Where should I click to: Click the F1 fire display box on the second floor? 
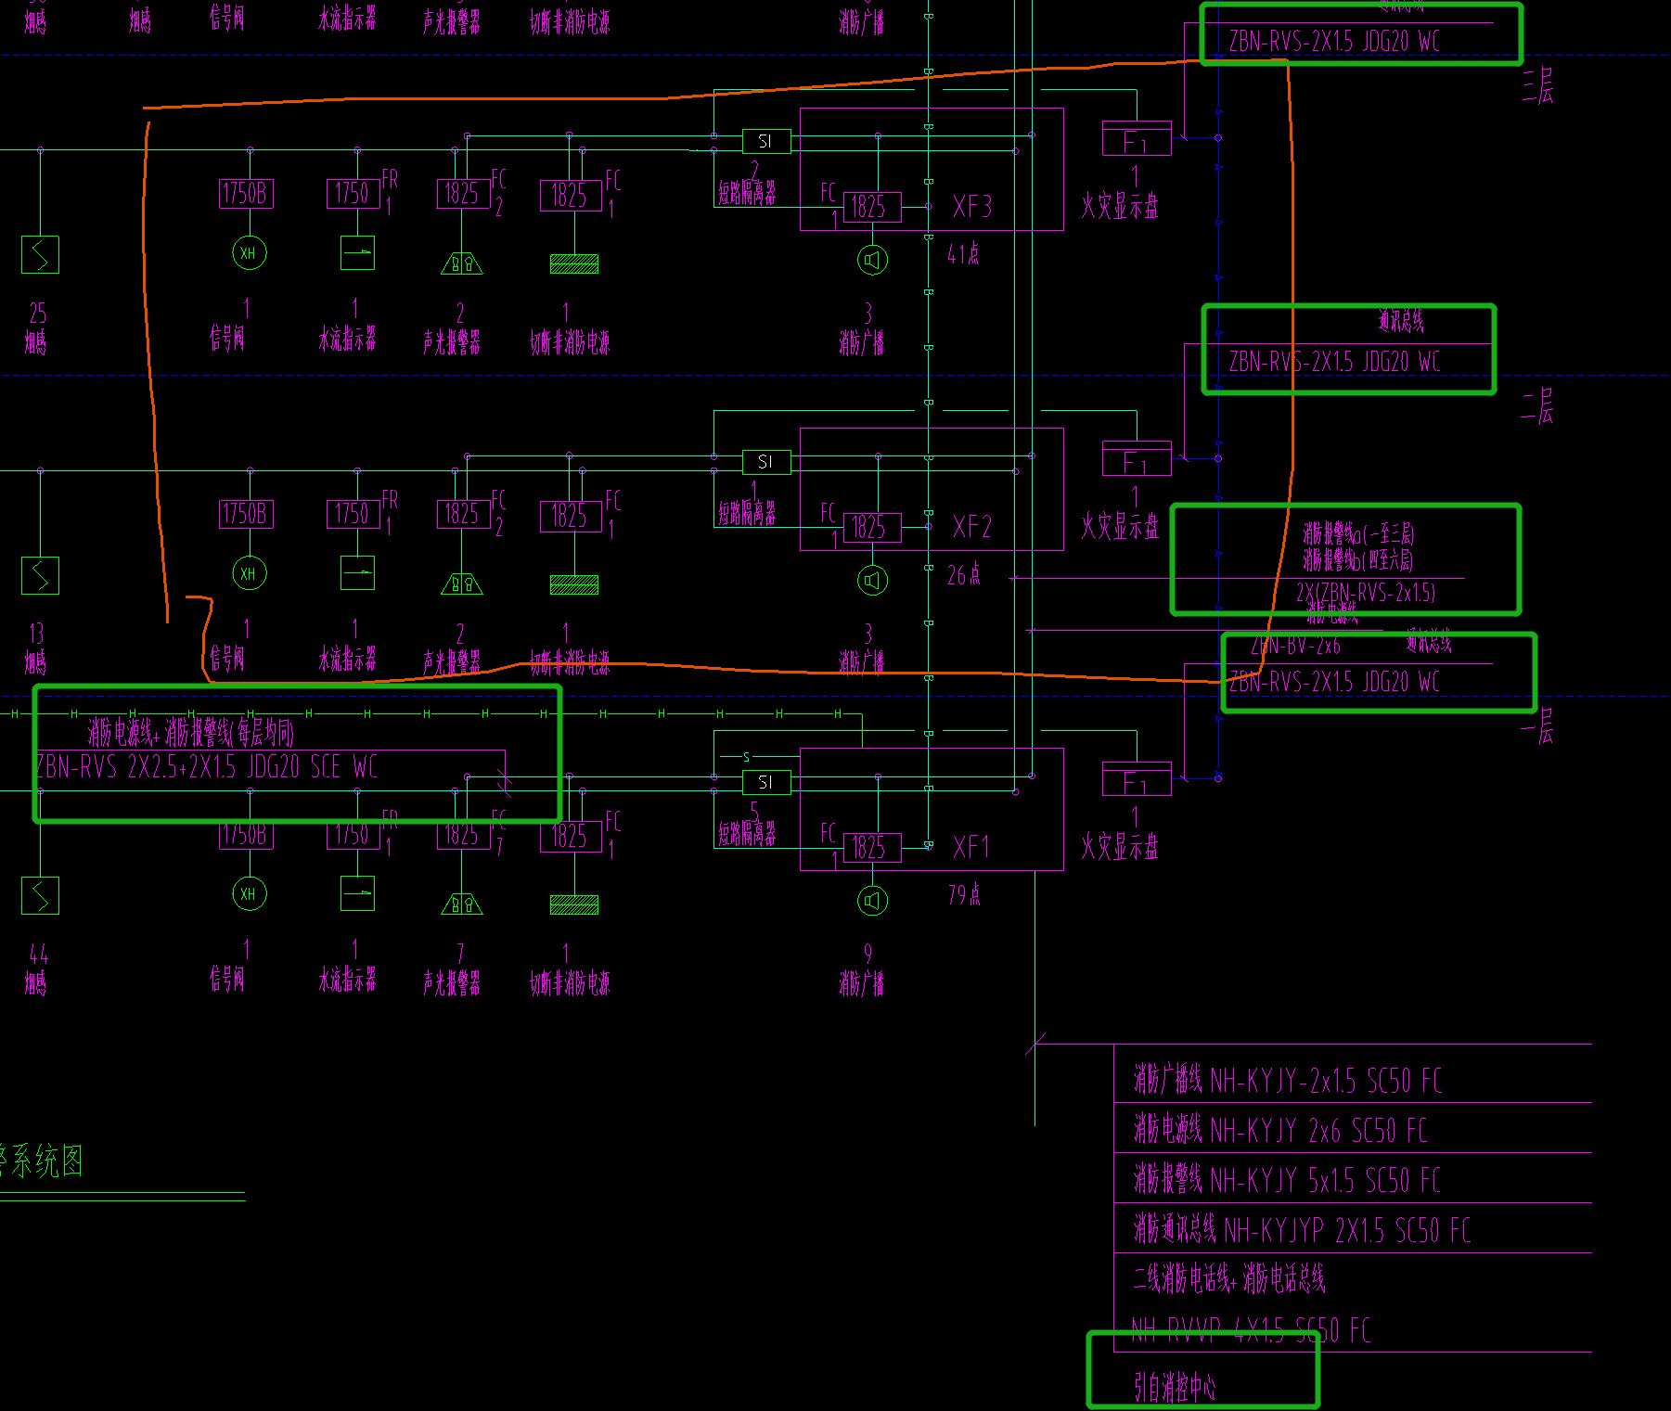tap(1137, 458)
